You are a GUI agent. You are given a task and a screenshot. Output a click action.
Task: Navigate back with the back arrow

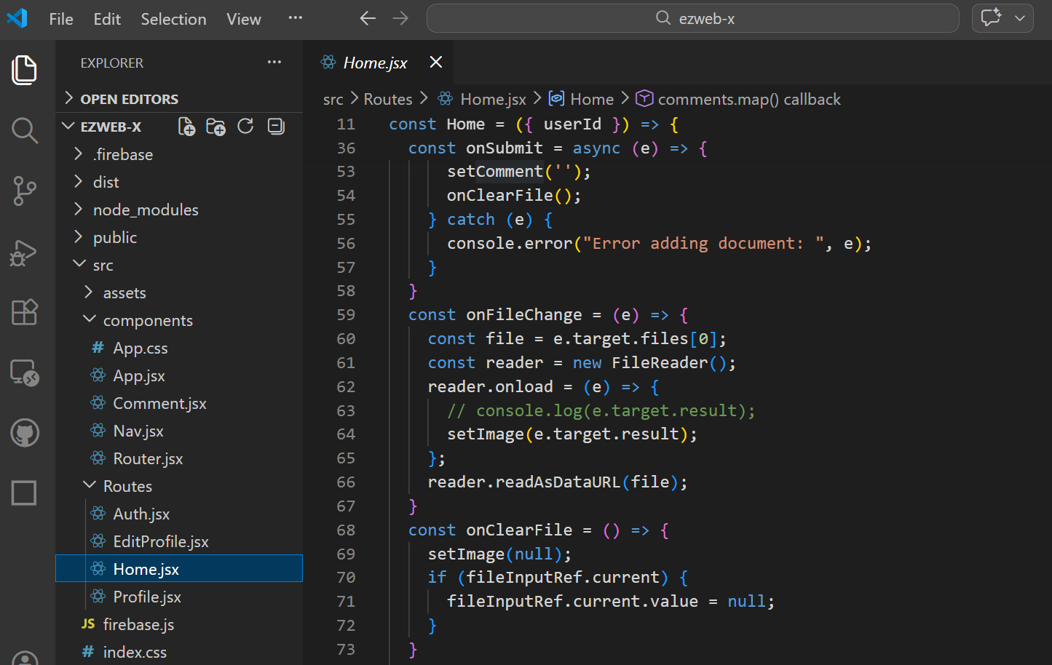point(367,18)
